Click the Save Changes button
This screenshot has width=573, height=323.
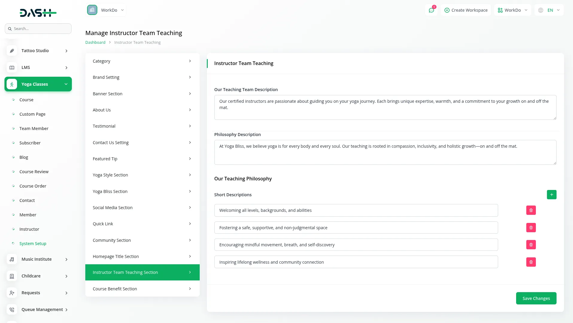[536, 298]
